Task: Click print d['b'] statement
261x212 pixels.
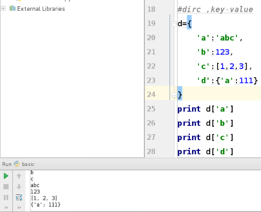Action: click(x=205, y=123)
